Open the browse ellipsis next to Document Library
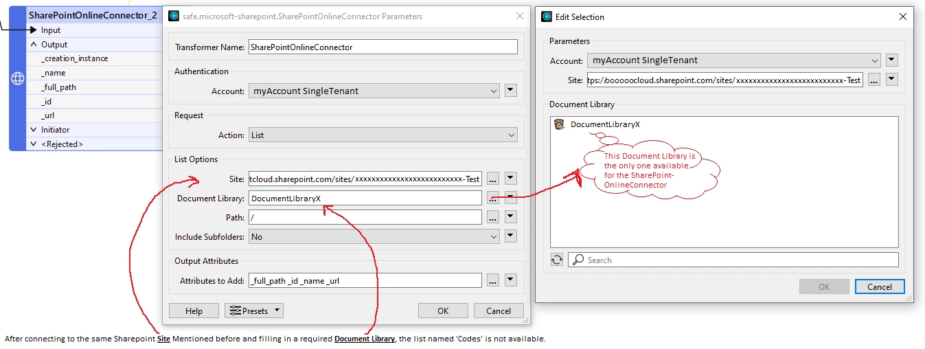Image resolution: width=925 pixels, height=349 pixels. pos(493,198)
